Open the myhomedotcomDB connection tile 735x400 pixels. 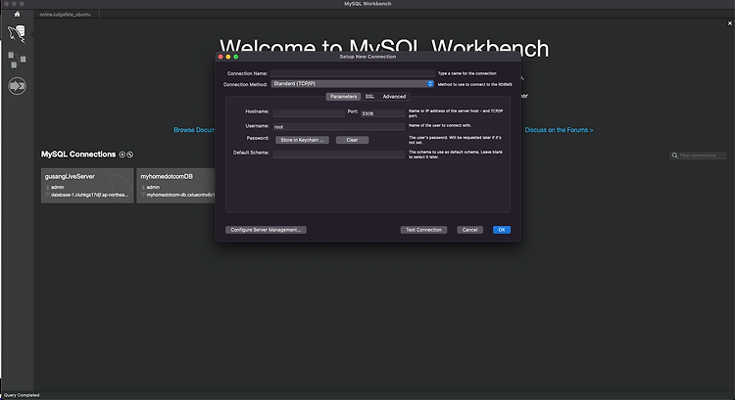coord(176,185)
